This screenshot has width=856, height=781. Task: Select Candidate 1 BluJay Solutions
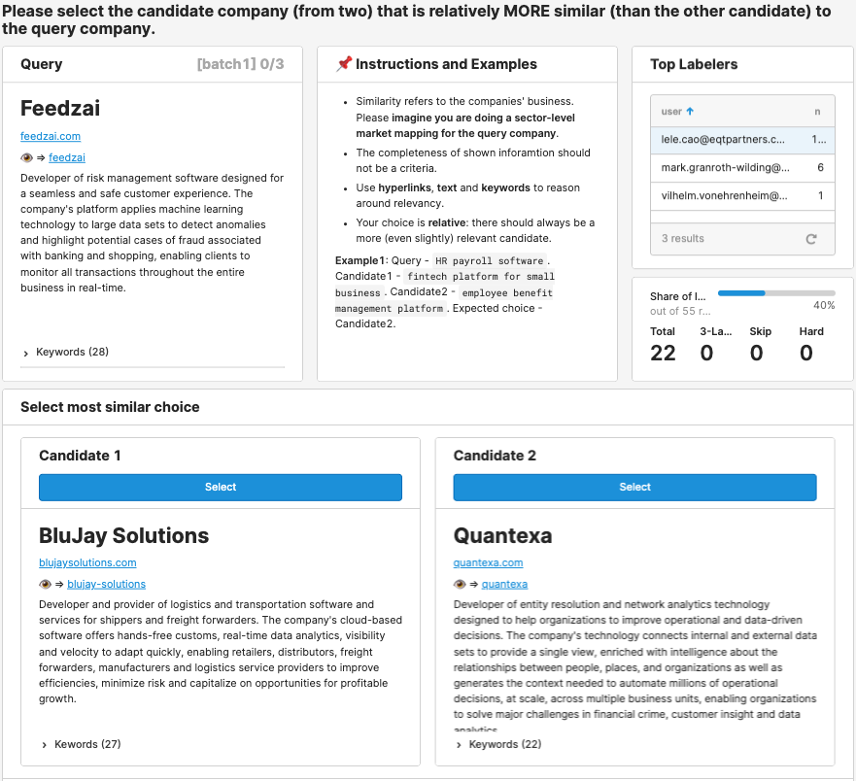221,487
